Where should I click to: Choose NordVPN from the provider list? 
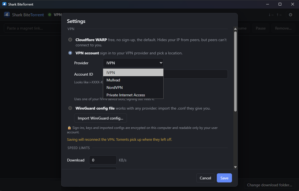tap(133, 87)
